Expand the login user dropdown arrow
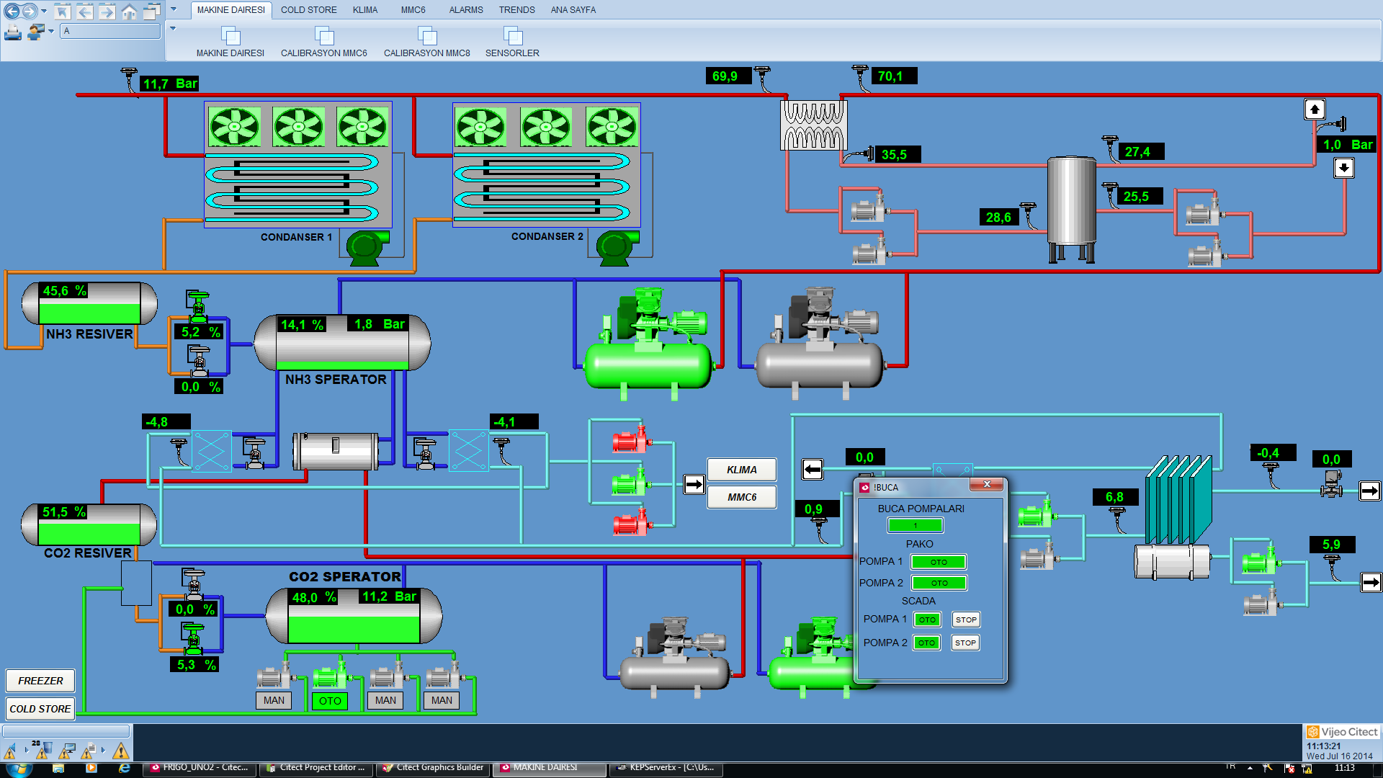Screen dimensions: 1383x778 51,31
